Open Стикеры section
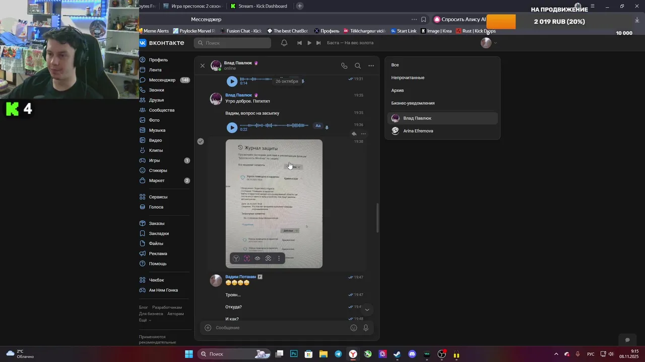 (158, 170)
